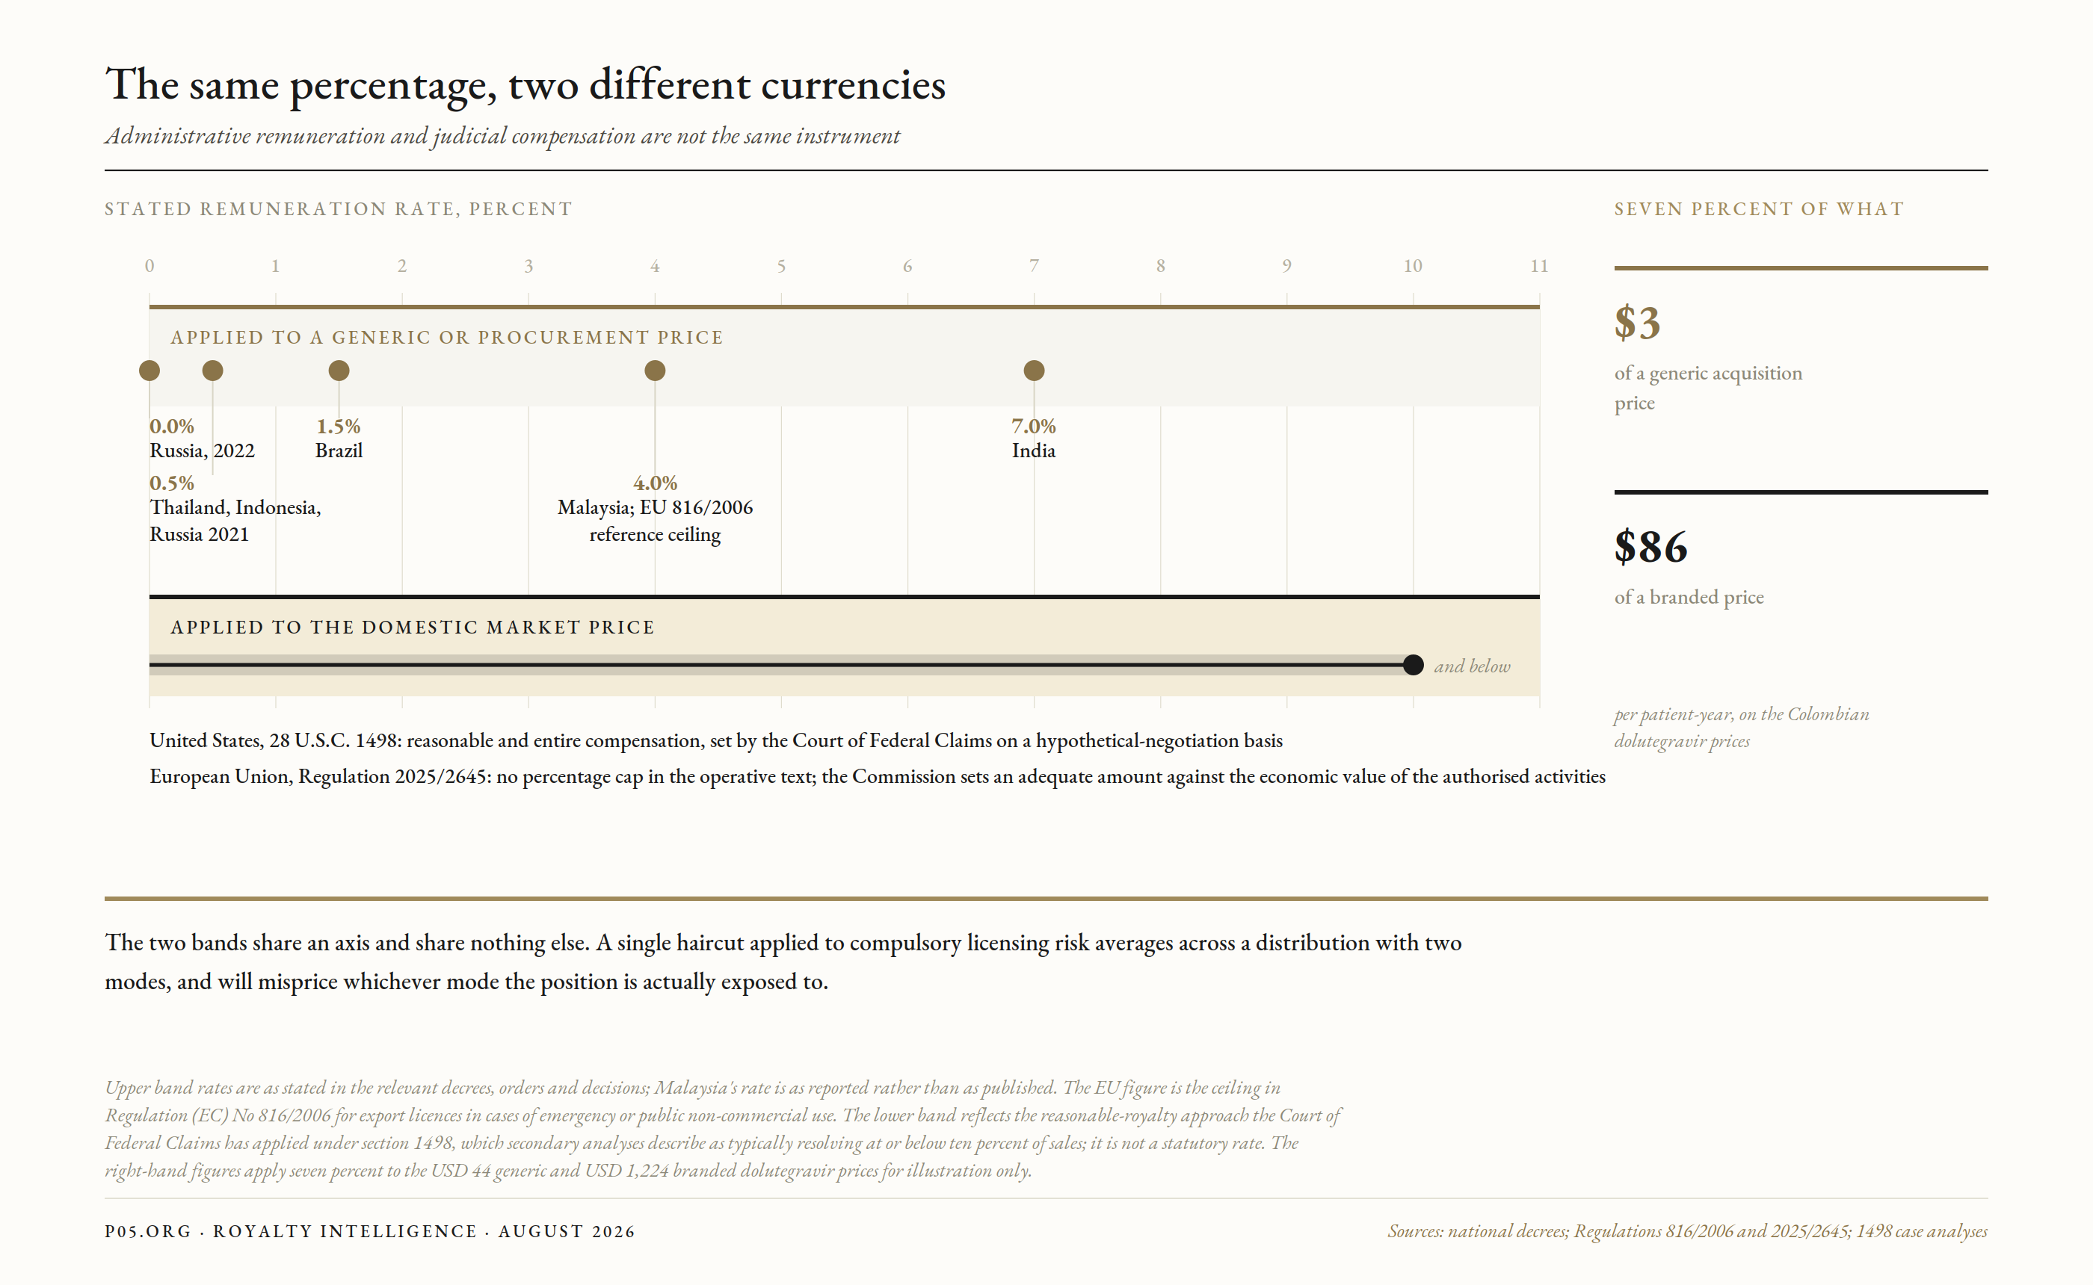Click the Sources line in the footer
This screenshot has width=2093, height=1285.
1688,1231
